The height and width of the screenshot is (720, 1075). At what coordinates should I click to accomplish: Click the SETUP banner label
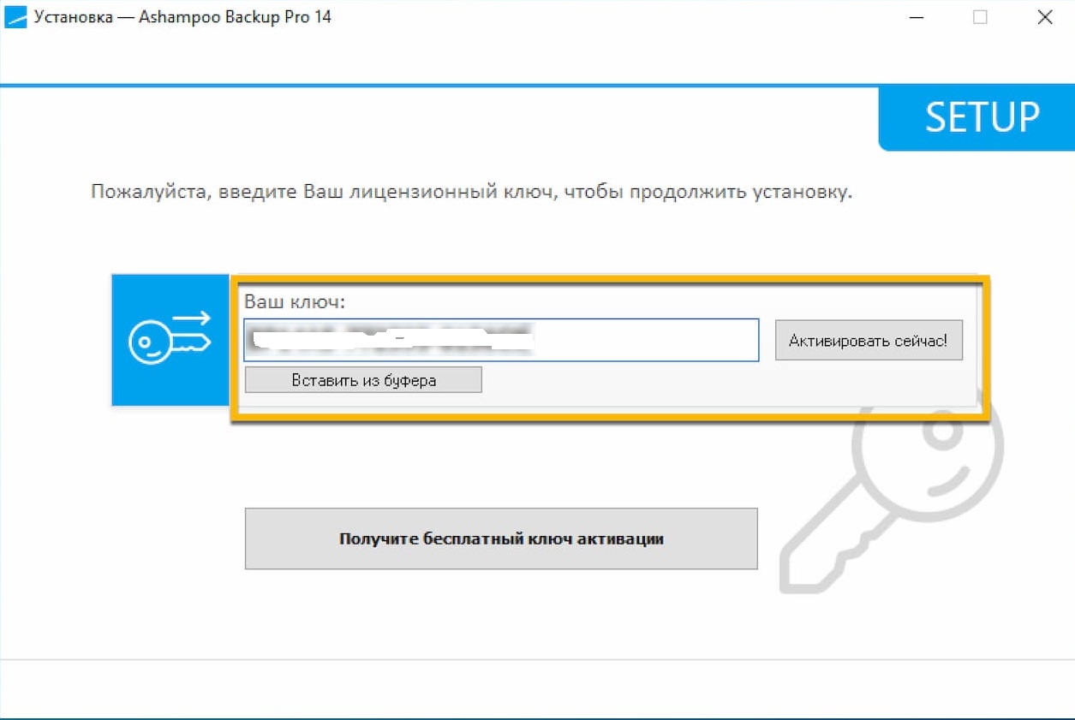point(982,117)
